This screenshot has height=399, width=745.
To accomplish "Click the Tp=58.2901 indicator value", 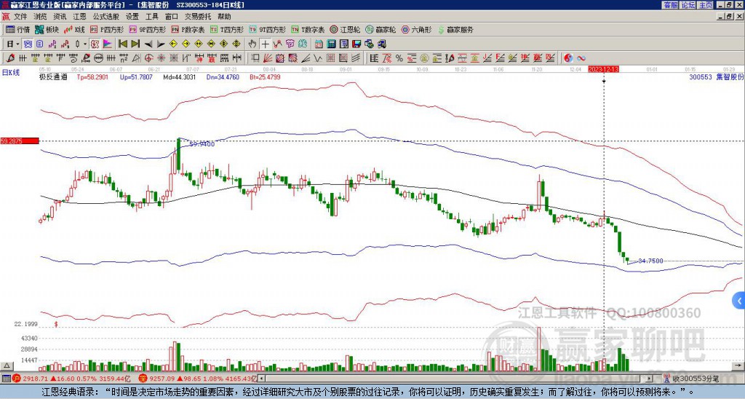I will 92,76.
